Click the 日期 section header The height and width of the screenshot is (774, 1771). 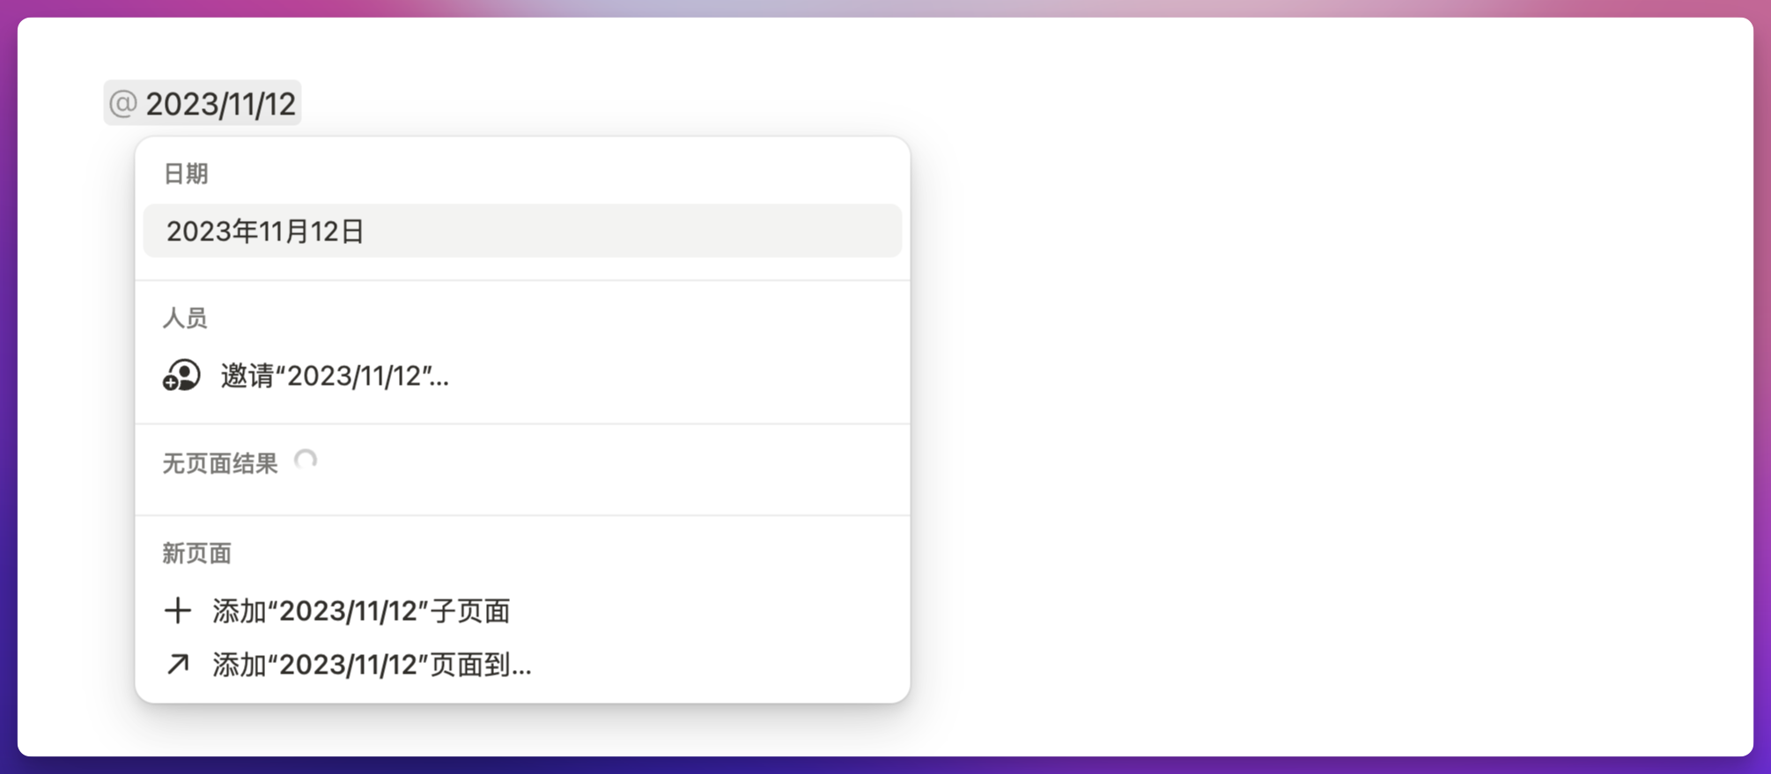click(x=186, y=173)
